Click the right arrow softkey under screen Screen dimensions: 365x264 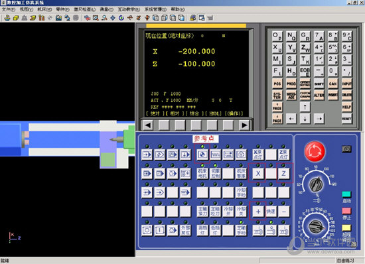244,125
